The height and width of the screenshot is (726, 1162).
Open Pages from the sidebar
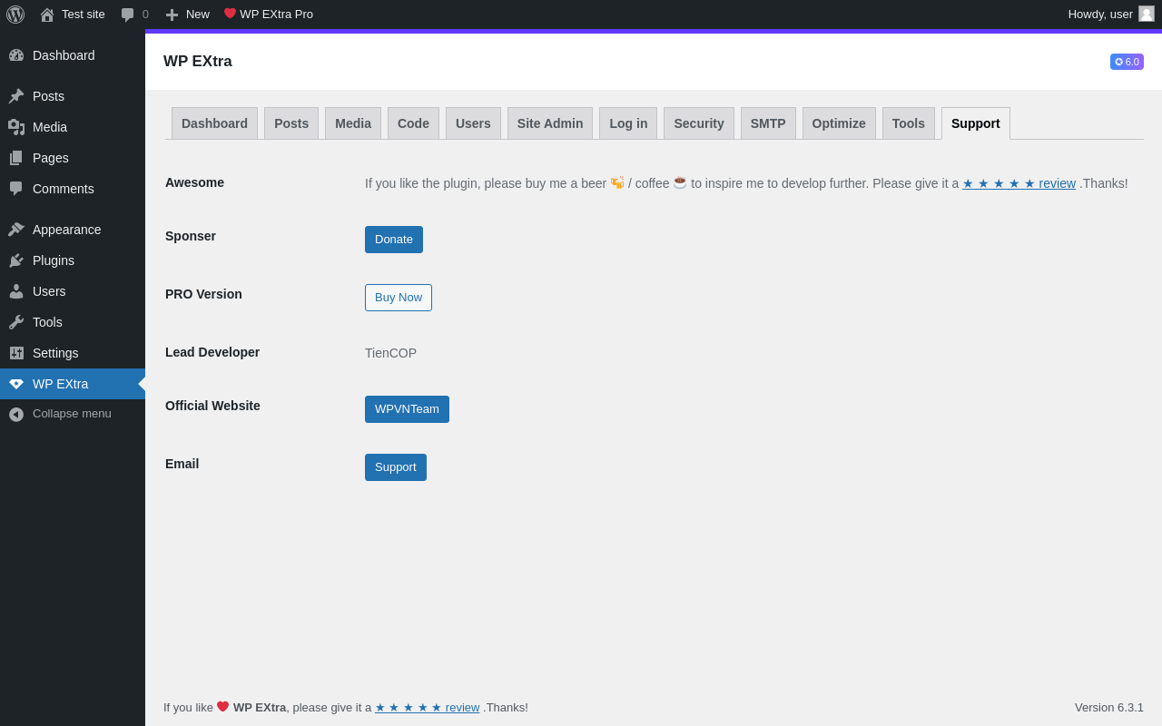coord(73,158)
